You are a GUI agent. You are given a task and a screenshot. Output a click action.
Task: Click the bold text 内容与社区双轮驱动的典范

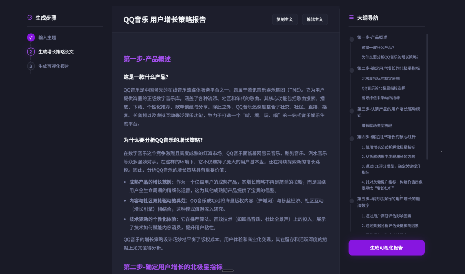click(158, 200)
